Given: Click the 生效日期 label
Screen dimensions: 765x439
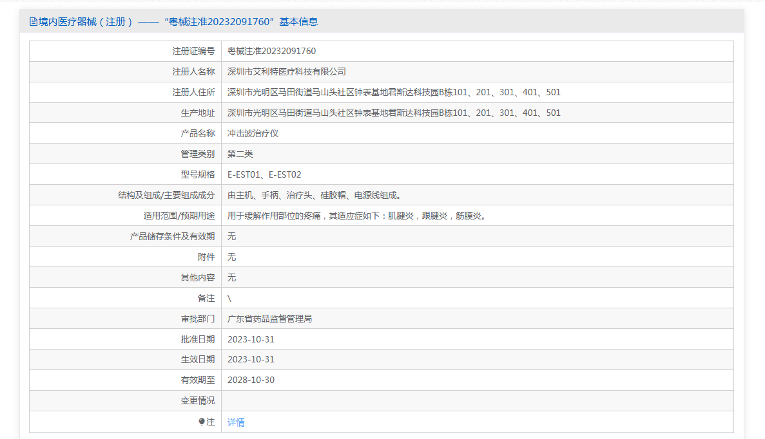Looking at the screenshot, I should coord(198,359).
